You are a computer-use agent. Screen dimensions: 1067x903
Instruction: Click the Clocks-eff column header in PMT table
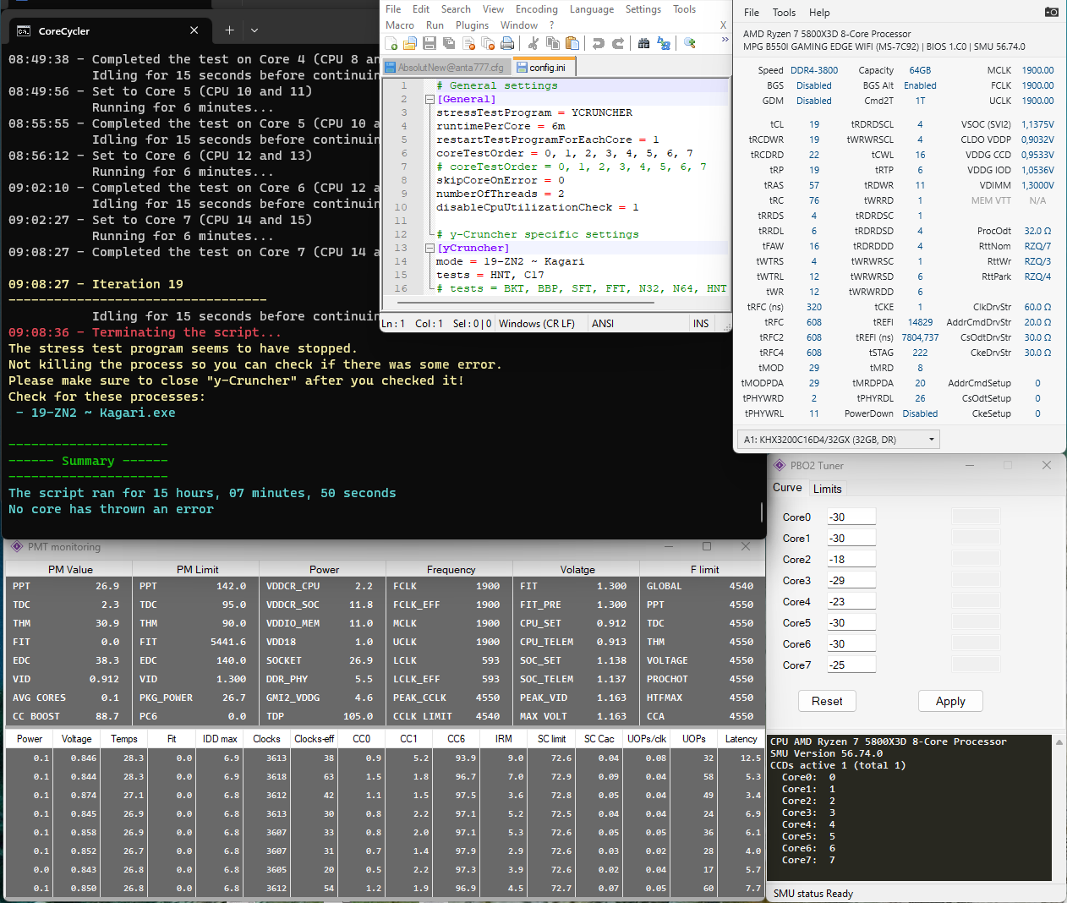point(315,739)
